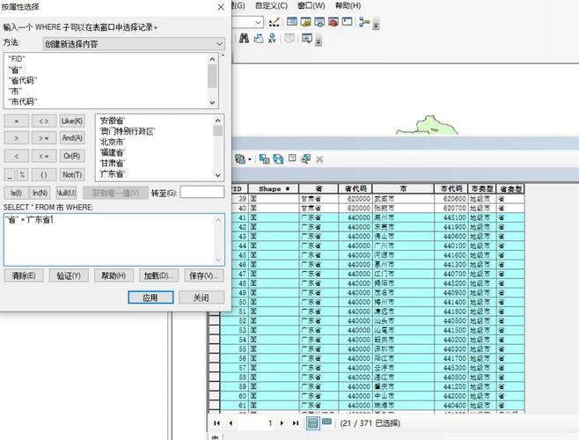Click the Find Route tool icon
The image size is (579, 440).
(x=259, y=39)
